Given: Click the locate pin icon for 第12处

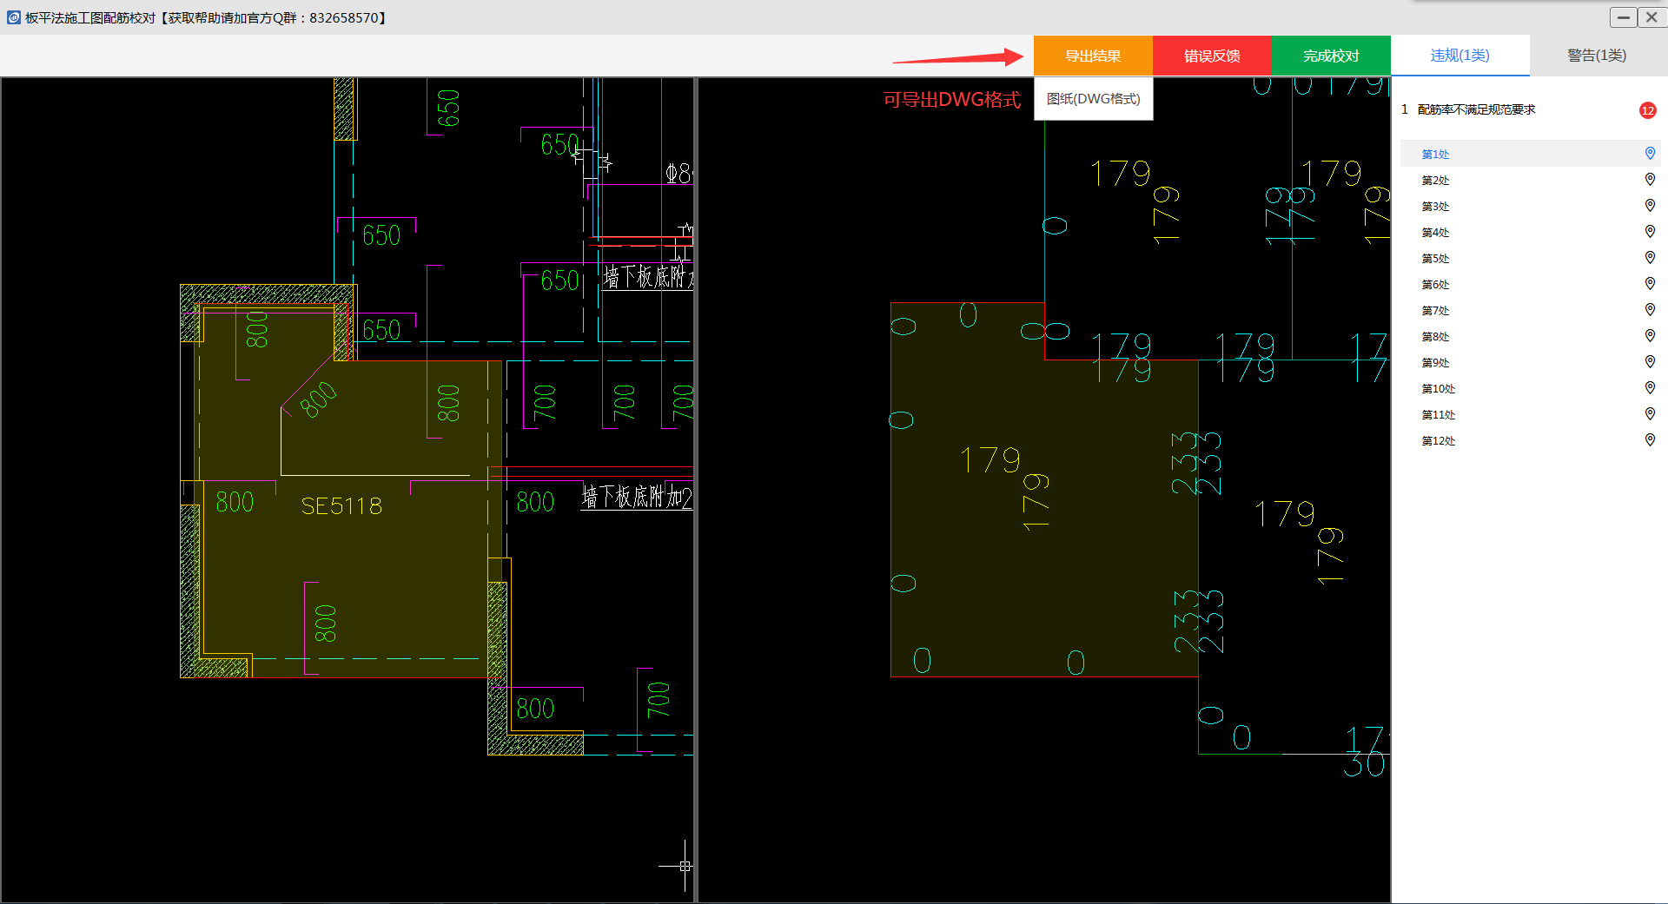Looking at the screenshot, I should [x=1650, y=440].
